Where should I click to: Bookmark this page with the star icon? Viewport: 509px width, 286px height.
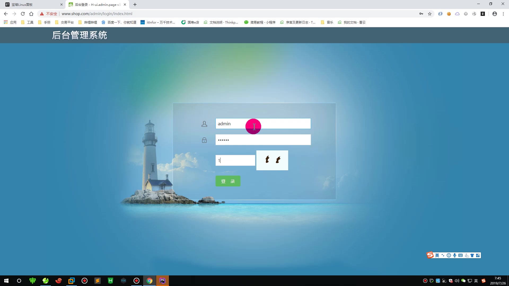point(430,14)
